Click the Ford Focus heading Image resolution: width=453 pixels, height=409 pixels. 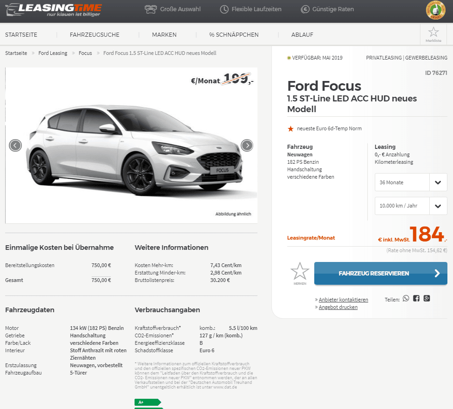click(x=324, y=86)
